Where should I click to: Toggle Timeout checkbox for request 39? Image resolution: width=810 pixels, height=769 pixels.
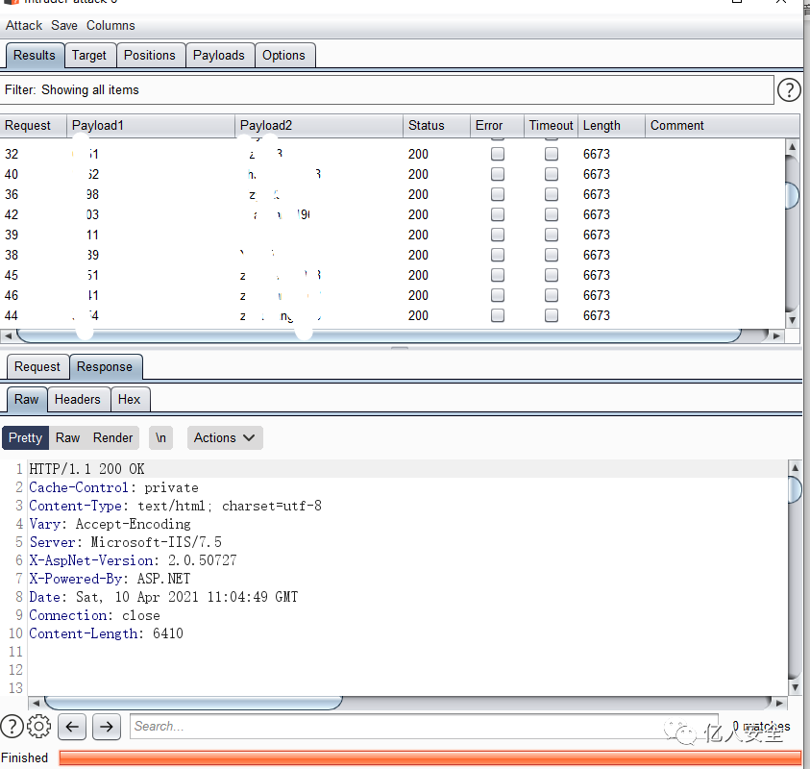552,235
